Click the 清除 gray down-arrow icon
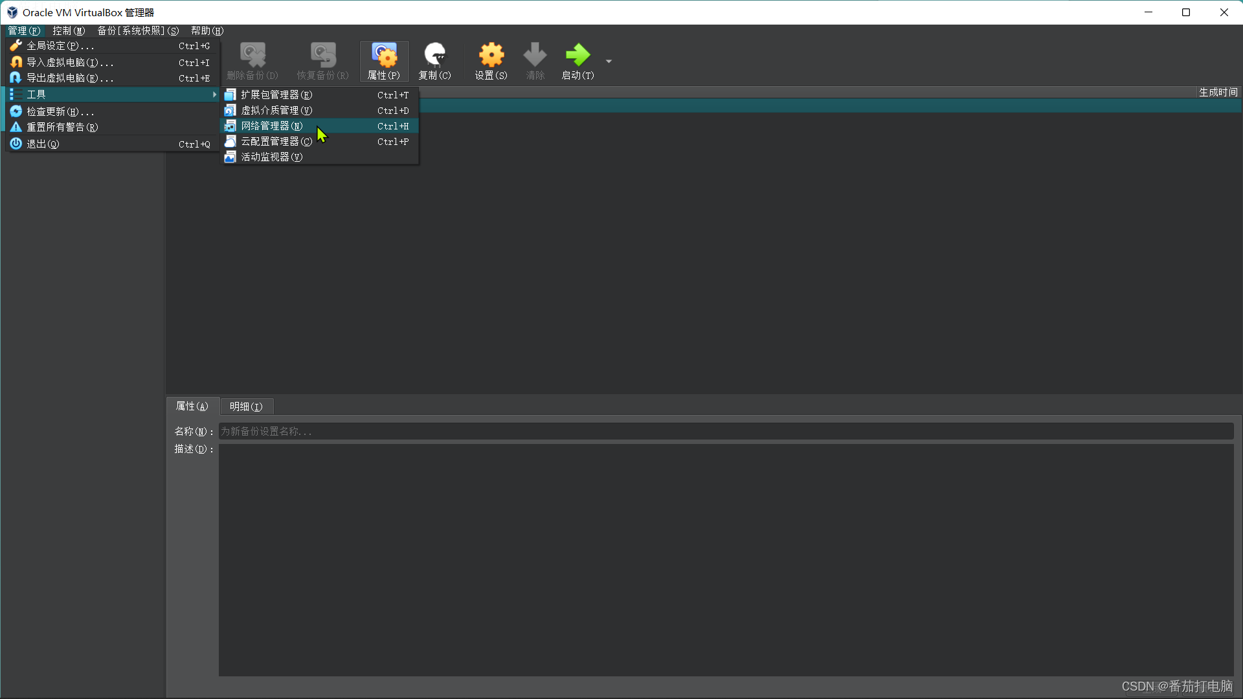The height and width of the screenshot is (699, 1243). click(535, 55)
